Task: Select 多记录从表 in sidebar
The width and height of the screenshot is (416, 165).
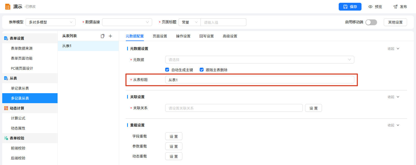Action: (x=30, y=98)
